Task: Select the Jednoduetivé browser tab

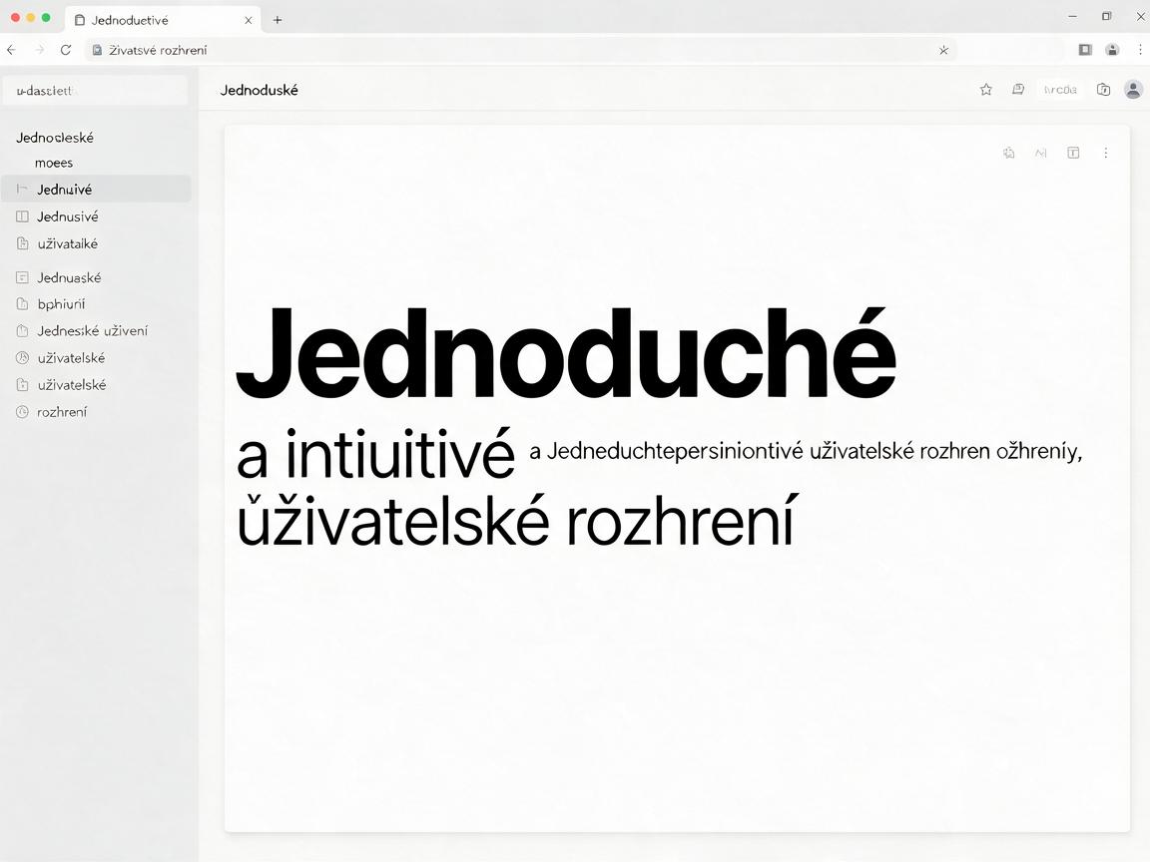Action: click(163, 20)
